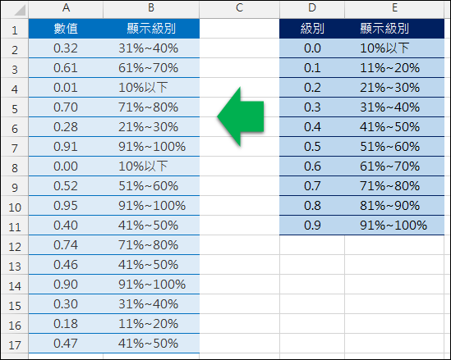Select level cell 0.8 in column D

point(312,206)
